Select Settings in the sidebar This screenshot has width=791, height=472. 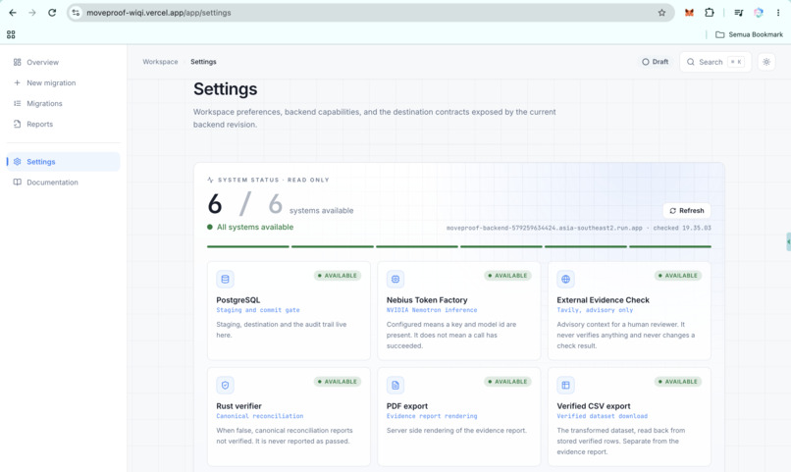point(64,161)
